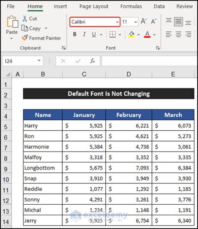
Task: Select column B header
Action: pos(43,74)
